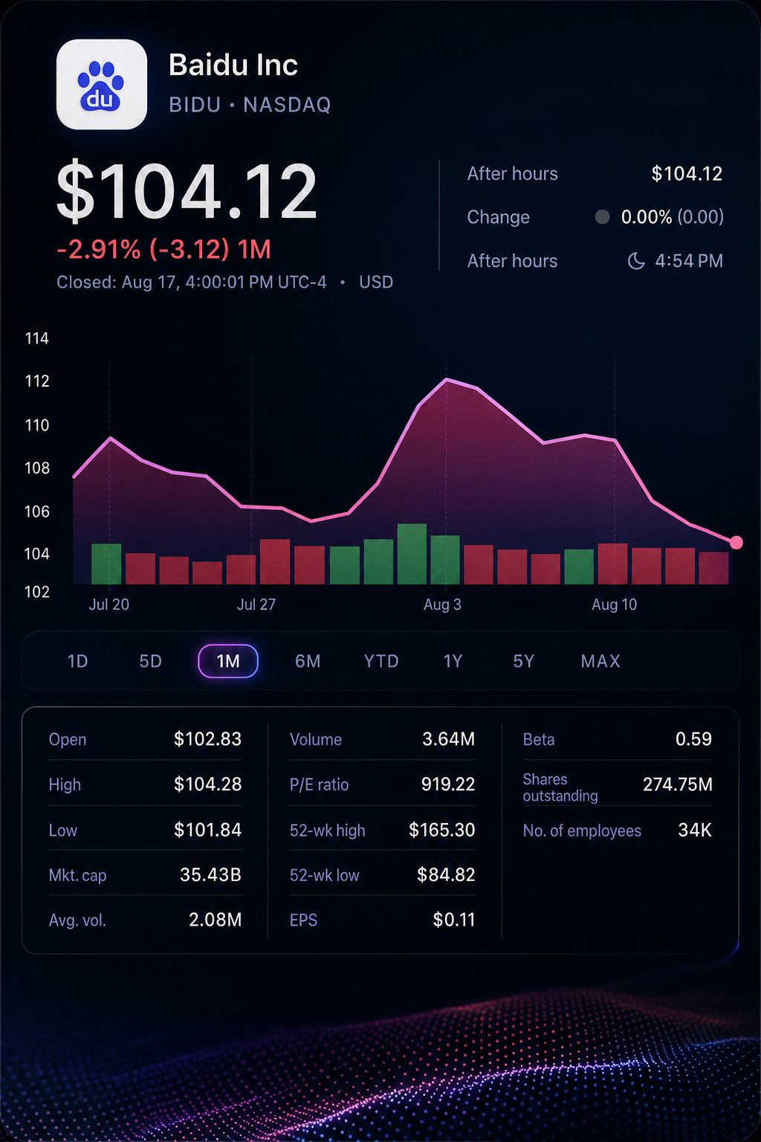761x1142 pixels.
Task: Click the Open value $102.83
Action: [207, 739]
